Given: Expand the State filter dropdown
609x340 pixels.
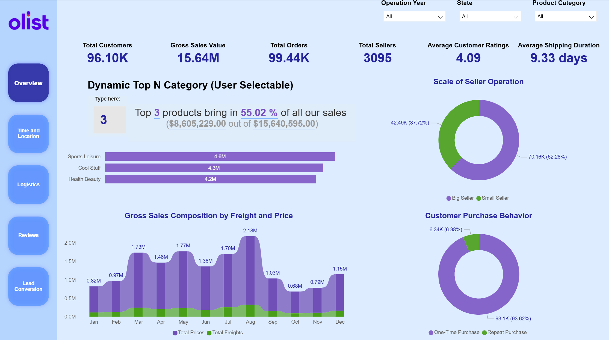Looking at the screenshot, I should coord(490,17).
